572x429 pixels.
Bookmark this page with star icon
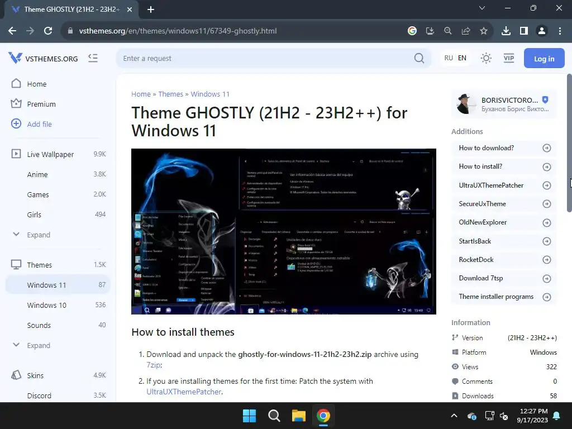tap(483, 31)
